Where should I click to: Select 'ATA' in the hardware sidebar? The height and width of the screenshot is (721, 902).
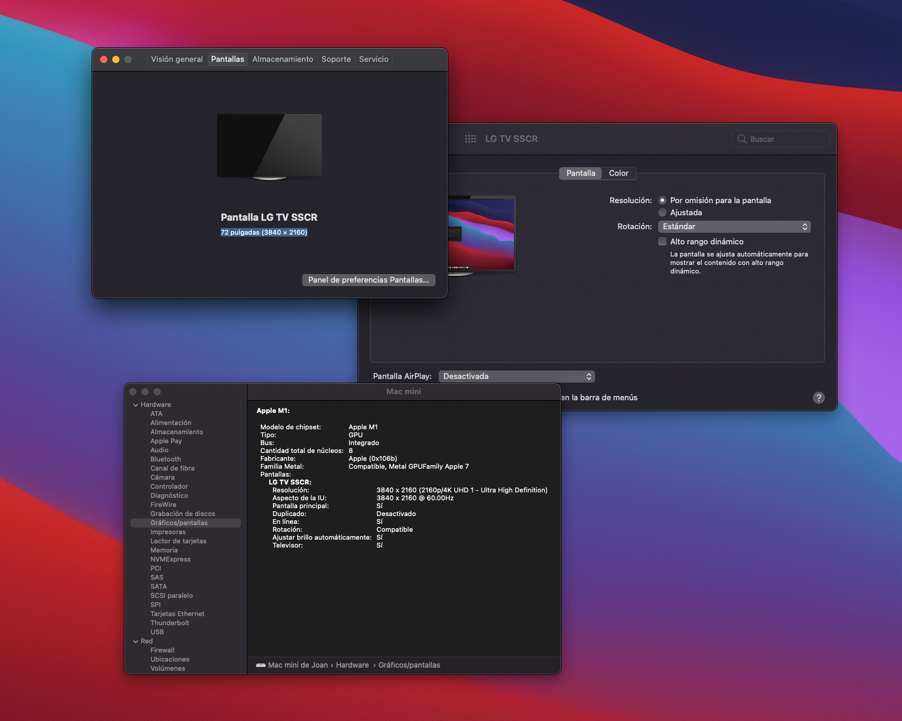(157, 414)
